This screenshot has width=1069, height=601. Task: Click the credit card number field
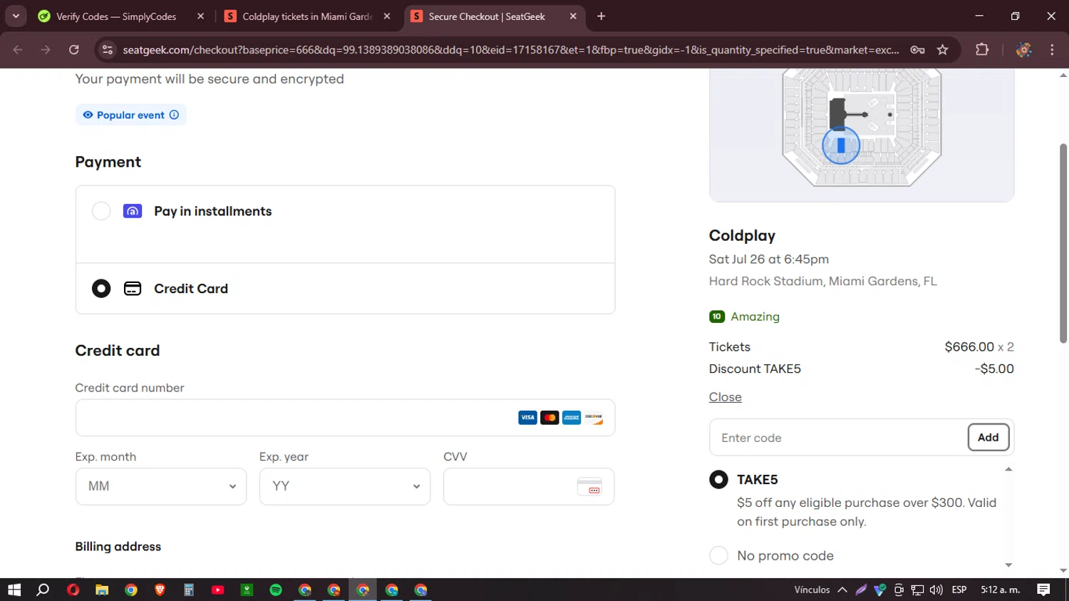[345, 418]
